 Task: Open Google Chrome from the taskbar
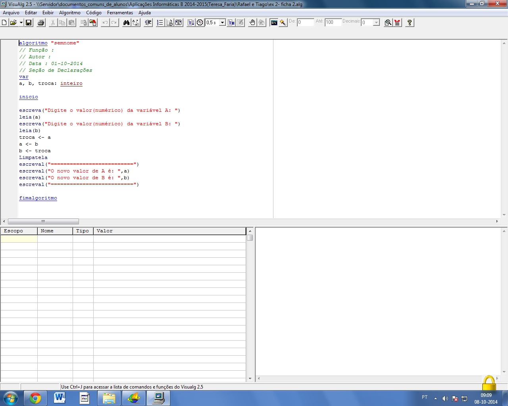[x=35, y=398]
